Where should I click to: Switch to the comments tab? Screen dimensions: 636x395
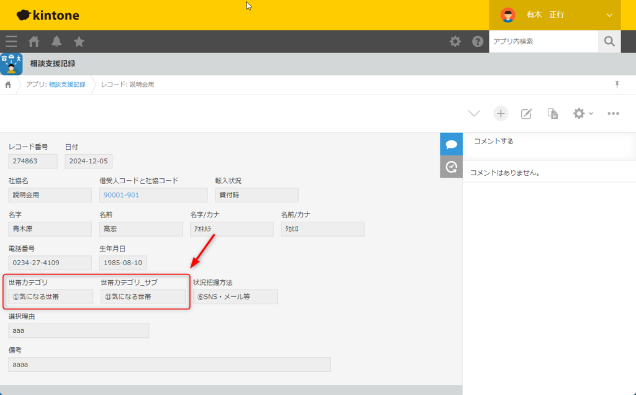pyautogui.click(x=452, y=144)
